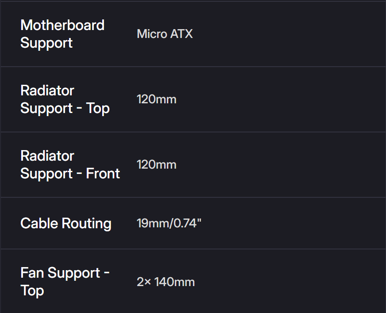Click the word "Front" in the radiator label
Image resolution: width=386 pixels, height=313 pixels.
103,173
